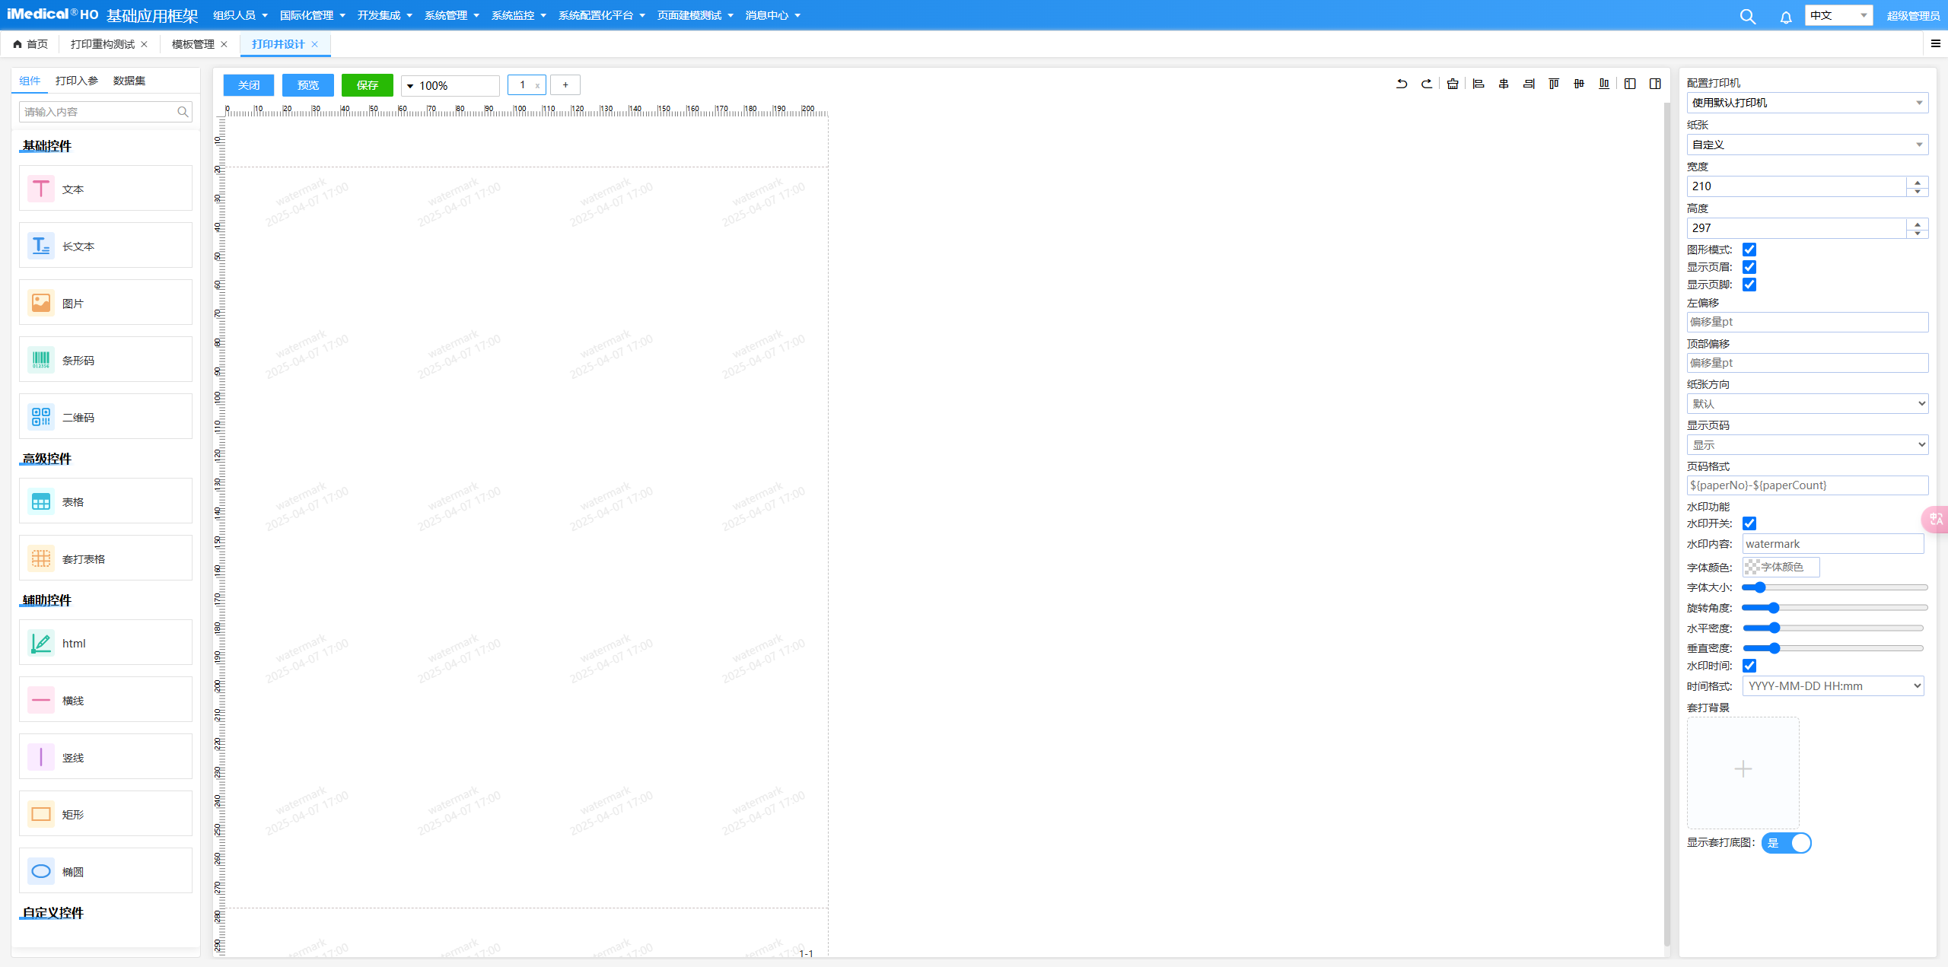Click the align top icon
The image size is (1948, 967).
pyautogui.click(x=1554, y=84)
